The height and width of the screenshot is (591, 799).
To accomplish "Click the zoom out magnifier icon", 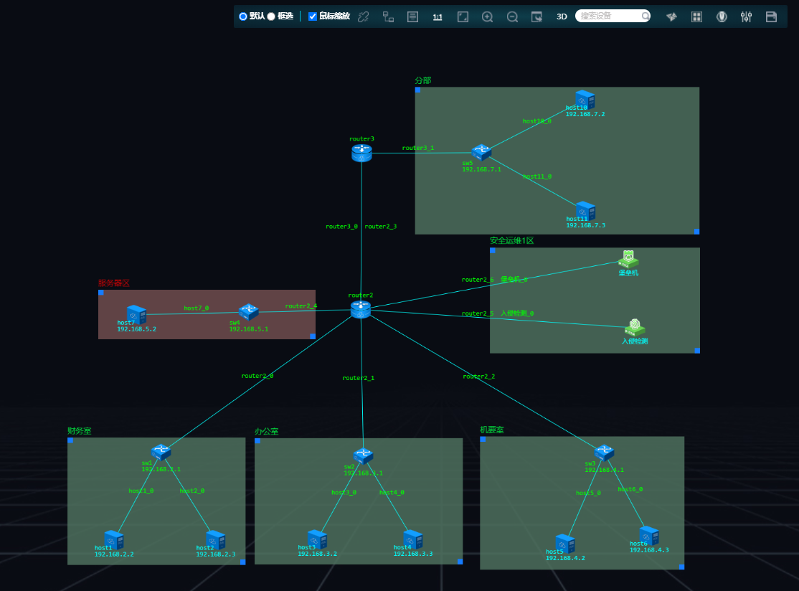I will 512,16.
